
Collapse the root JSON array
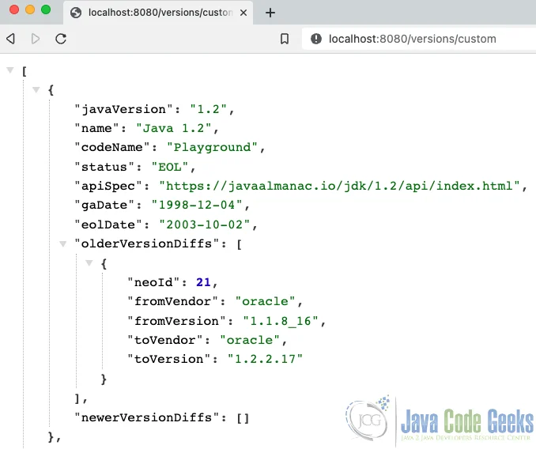(10, 70)
